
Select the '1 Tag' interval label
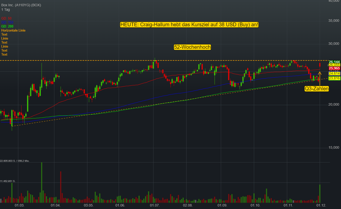[6, 10]
